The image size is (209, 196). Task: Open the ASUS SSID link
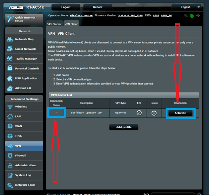click(x=156, y=16)
